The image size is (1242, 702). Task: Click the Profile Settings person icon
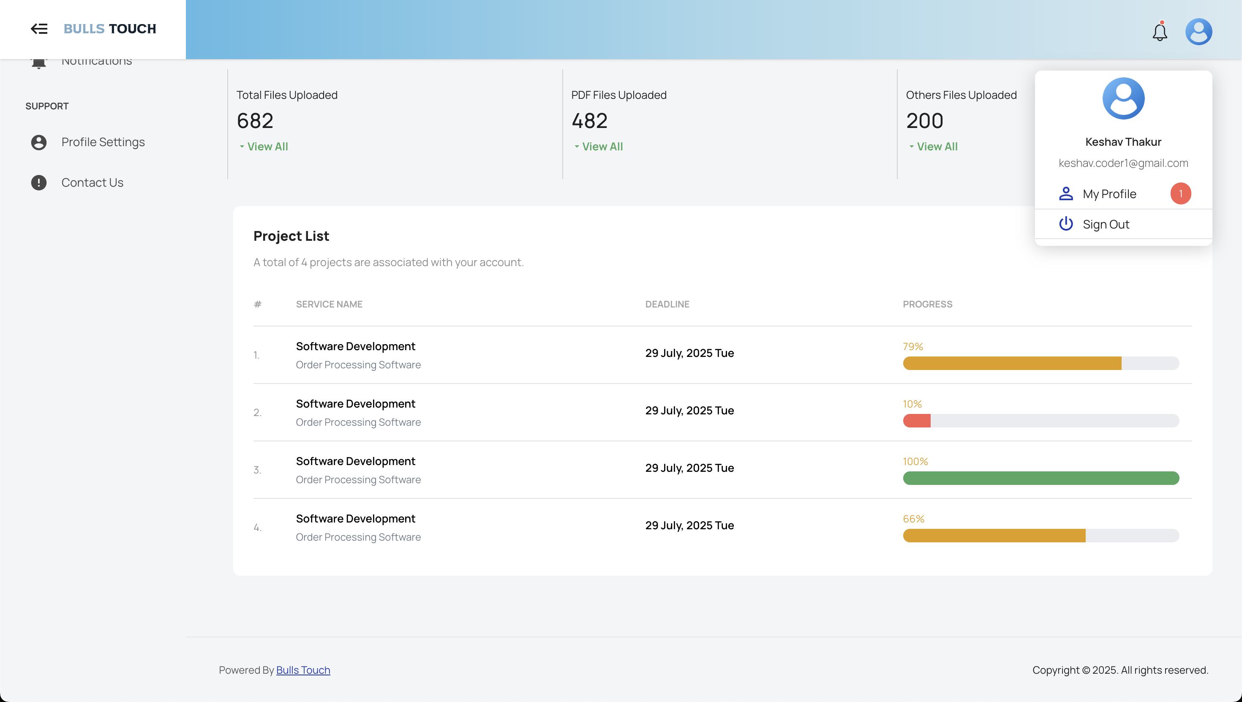(x=38, y=142)
